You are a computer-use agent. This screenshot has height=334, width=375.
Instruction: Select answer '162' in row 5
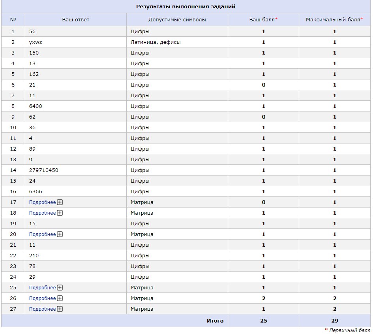click(x=34, y=74)
